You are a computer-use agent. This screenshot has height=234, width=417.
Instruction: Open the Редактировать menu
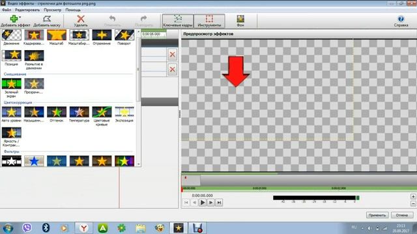(27, 10)
